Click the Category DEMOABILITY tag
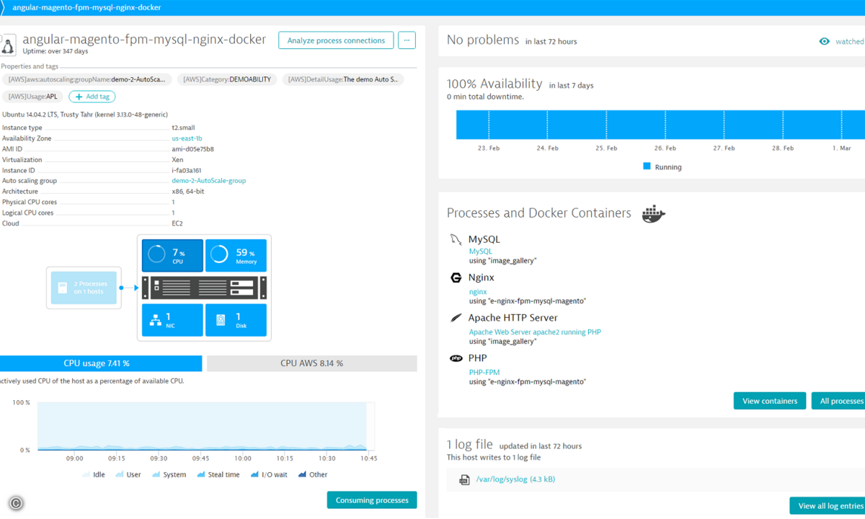Image resolution: width=865 pixels, height=519 pixels. click(x=227, y=79)
